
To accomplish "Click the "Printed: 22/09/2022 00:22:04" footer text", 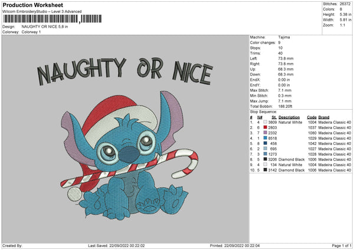I will pyautogui.click(x=235, y=245).
